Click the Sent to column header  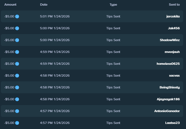point(174,5)
